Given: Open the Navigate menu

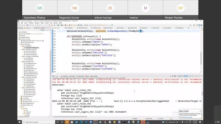Looking at the screenshot, I should (37, 23).
